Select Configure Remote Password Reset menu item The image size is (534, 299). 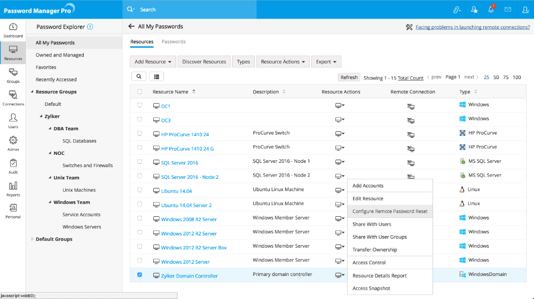point(390,211)
